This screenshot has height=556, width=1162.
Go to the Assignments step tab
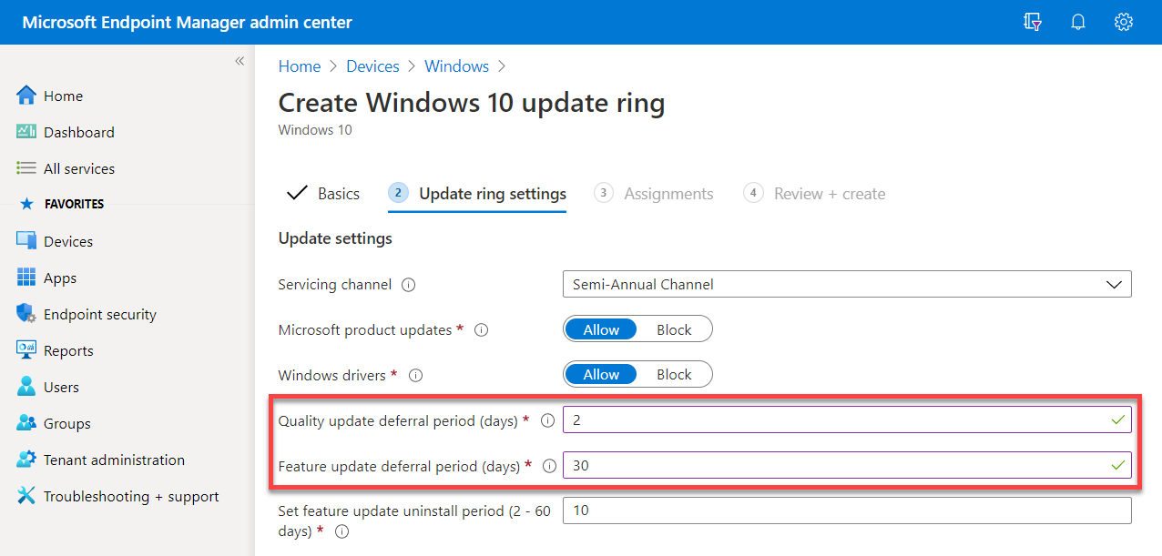click(x=653, y=194)
